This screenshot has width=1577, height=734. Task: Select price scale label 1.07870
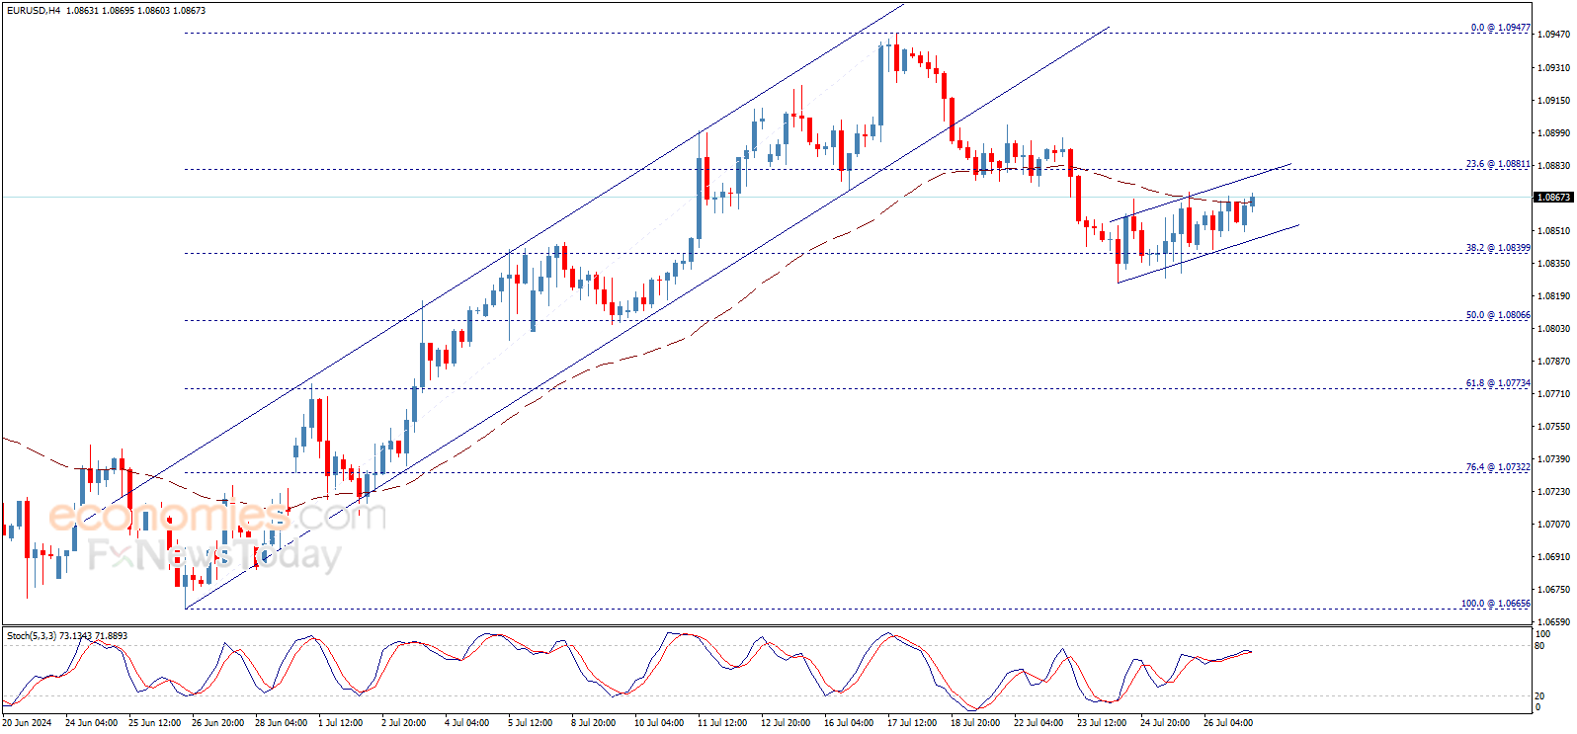(1554, 362)
